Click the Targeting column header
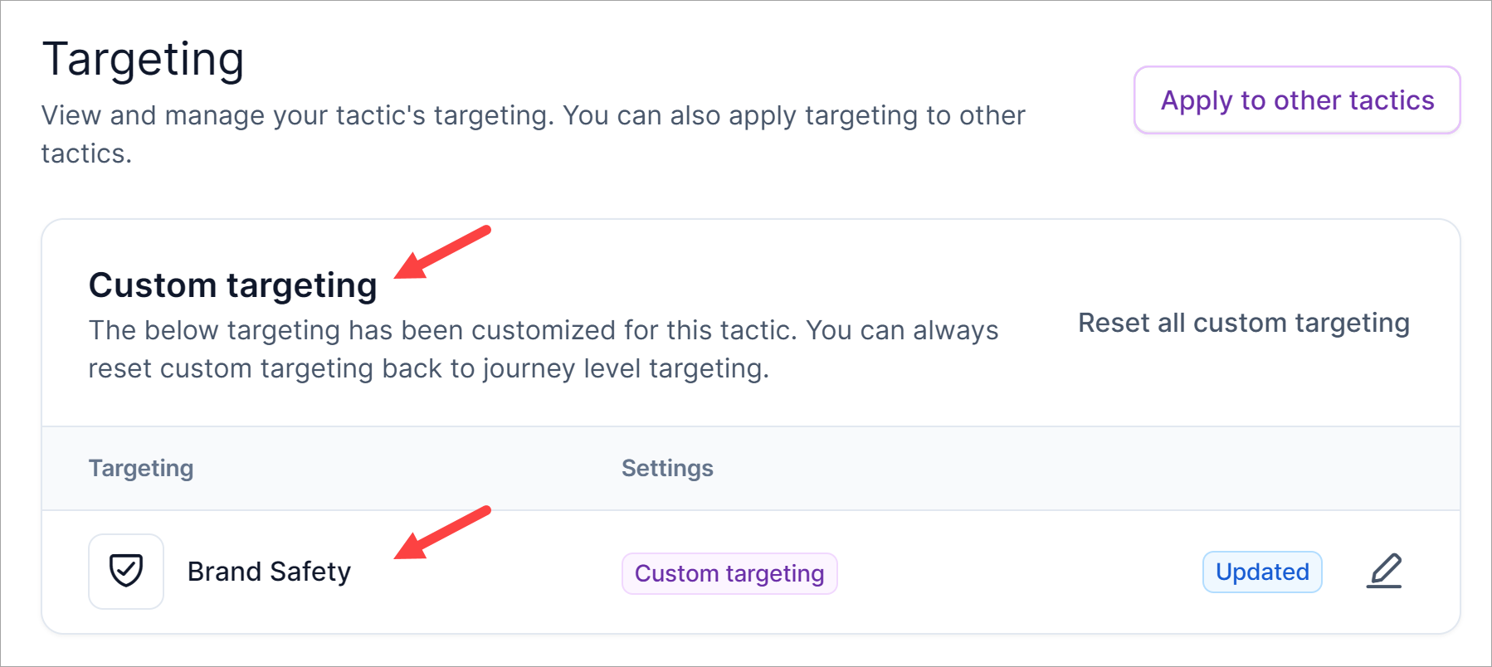Viewport: 1492px width, 667px height. [x=141, y=468]
